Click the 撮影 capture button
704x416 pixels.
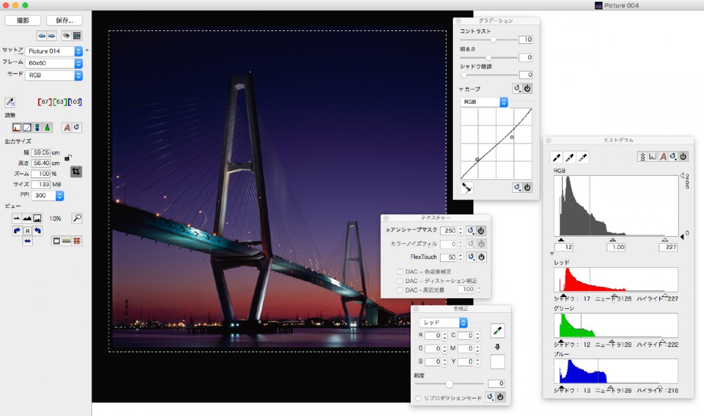(x=23, y=20)
